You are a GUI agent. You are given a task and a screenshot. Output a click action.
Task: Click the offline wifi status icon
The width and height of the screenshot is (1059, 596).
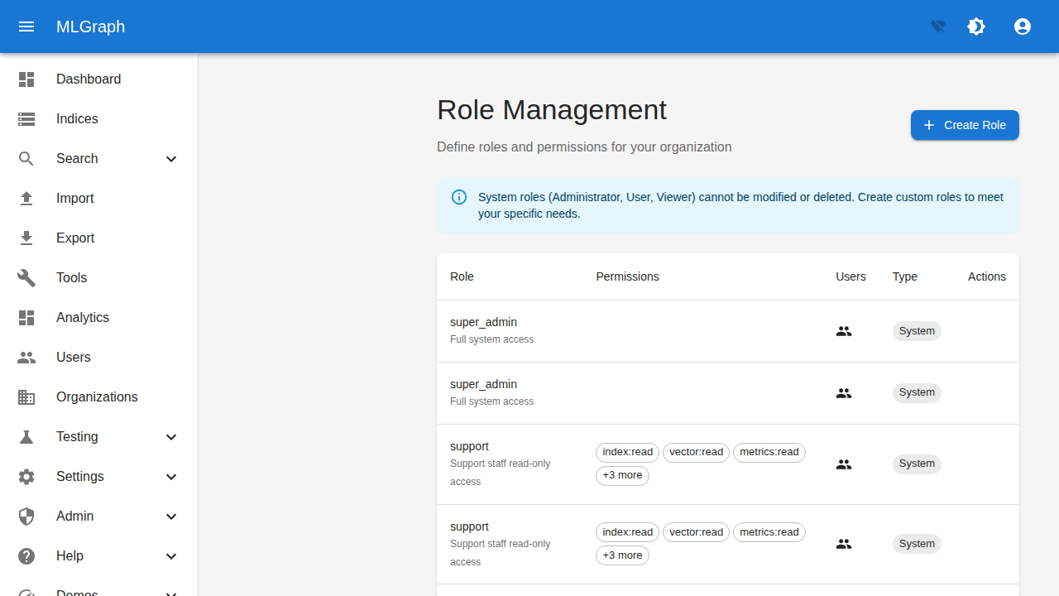pos(937,26)
